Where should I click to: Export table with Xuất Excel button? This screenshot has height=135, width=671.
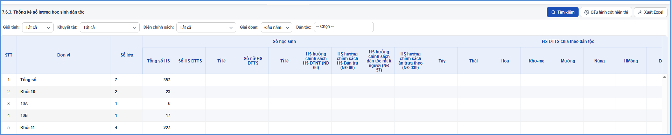(x=650, y=12)
